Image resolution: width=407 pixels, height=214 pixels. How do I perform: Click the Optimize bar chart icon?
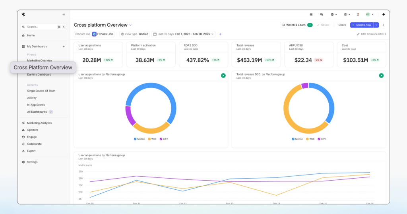[23, 130]
